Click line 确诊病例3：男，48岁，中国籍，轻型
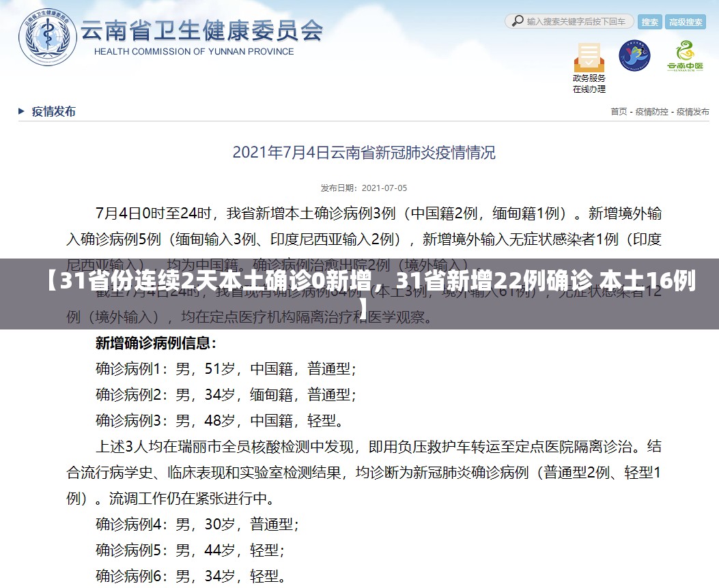 [x=219, y=420]
